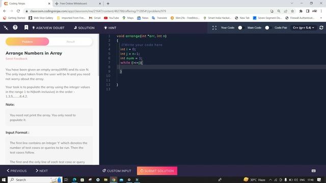
Task: Click the left panel vertical scrollbar
Action: coord(98,55)
